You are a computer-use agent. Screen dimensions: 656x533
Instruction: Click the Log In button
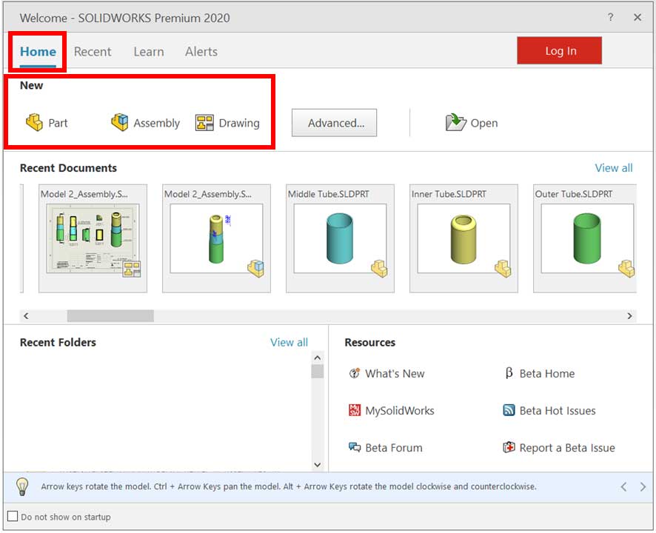click(x=559, y=50)
